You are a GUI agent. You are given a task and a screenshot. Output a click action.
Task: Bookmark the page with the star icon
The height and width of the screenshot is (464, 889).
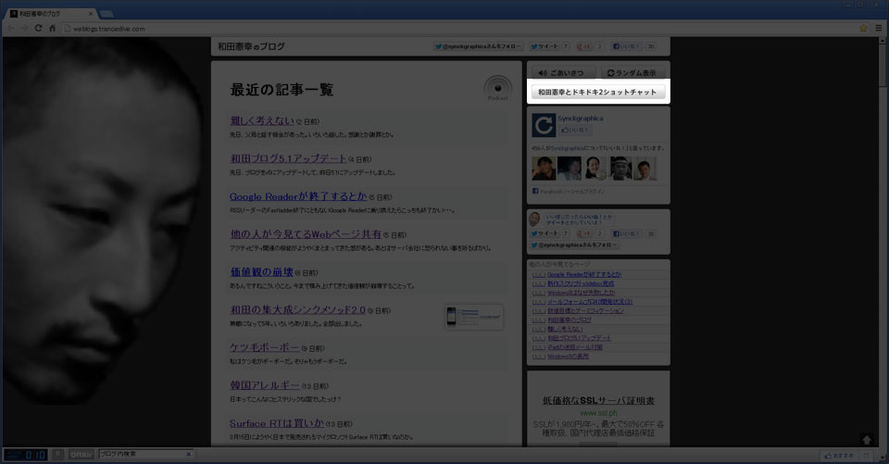click(x=863, y=28)
